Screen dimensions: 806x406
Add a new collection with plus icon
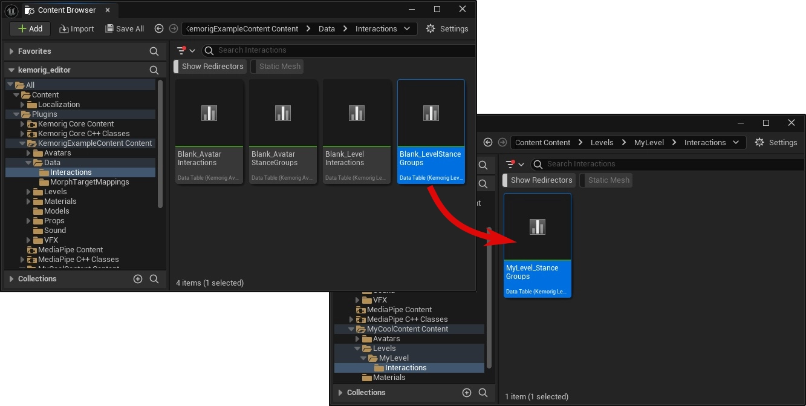click(x=138, y=279)
